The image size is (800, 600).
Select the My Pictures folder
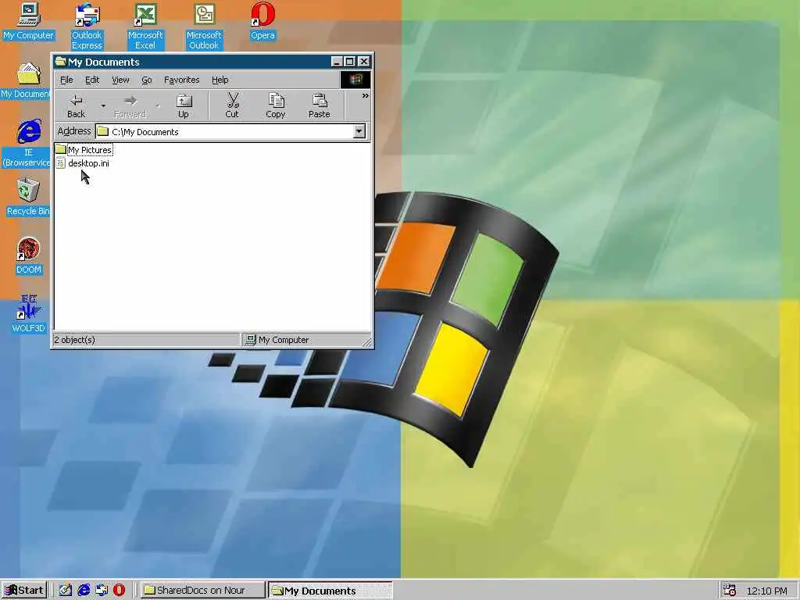(x=84, y=149)
